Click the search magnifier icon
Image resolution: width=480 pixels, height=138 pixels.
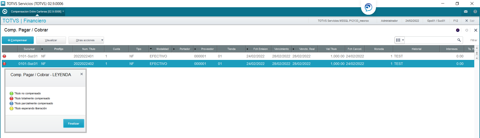[x=459, y=40]
